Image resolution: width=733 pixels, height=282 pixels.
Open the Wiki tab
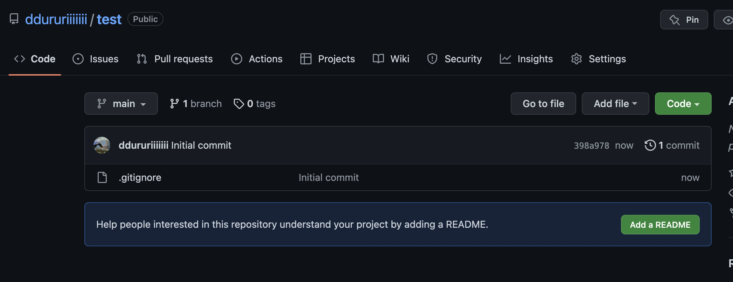[391, 59]
